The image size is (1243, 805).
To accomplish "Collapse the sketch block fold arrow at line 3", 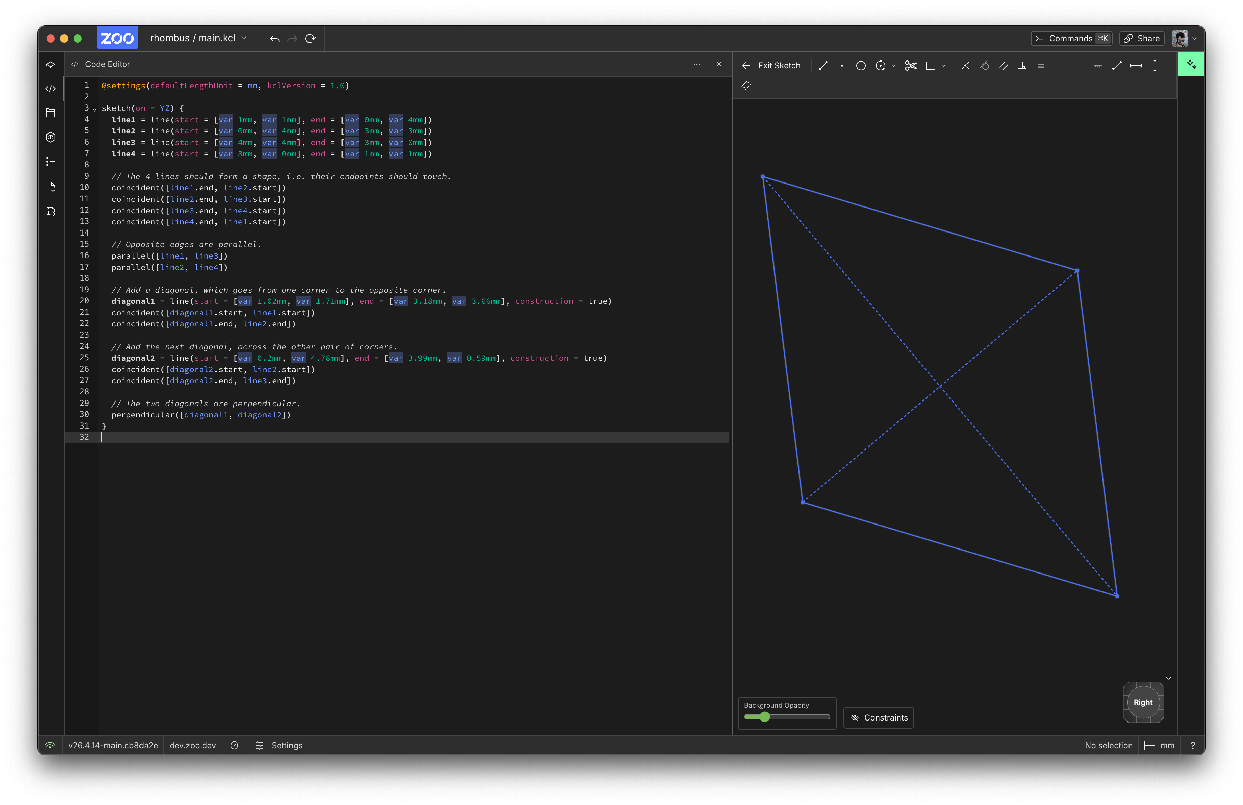I will pyautogui.click(x=95, y=109).
